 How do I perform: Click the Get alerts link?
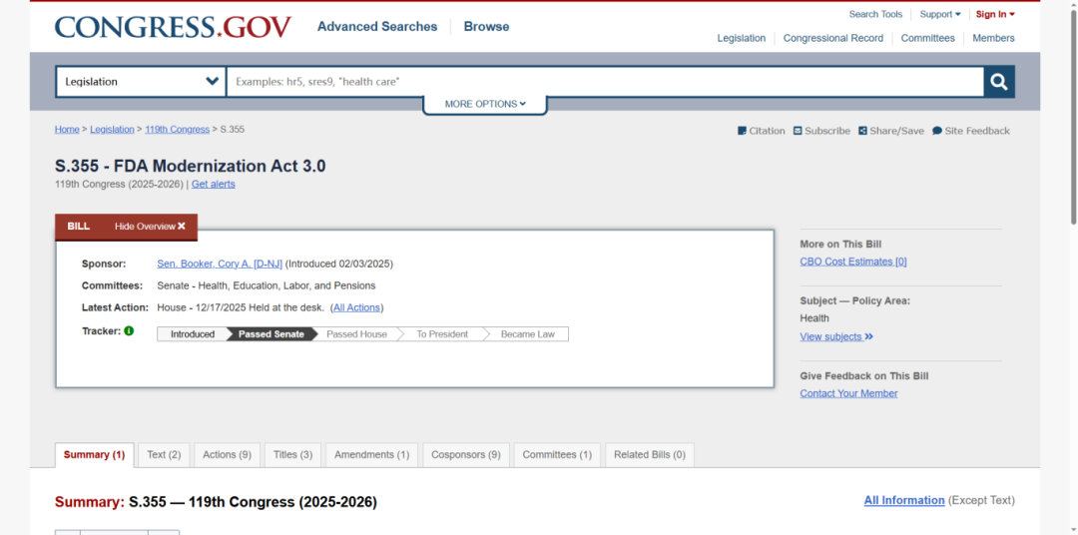(213, 185)
